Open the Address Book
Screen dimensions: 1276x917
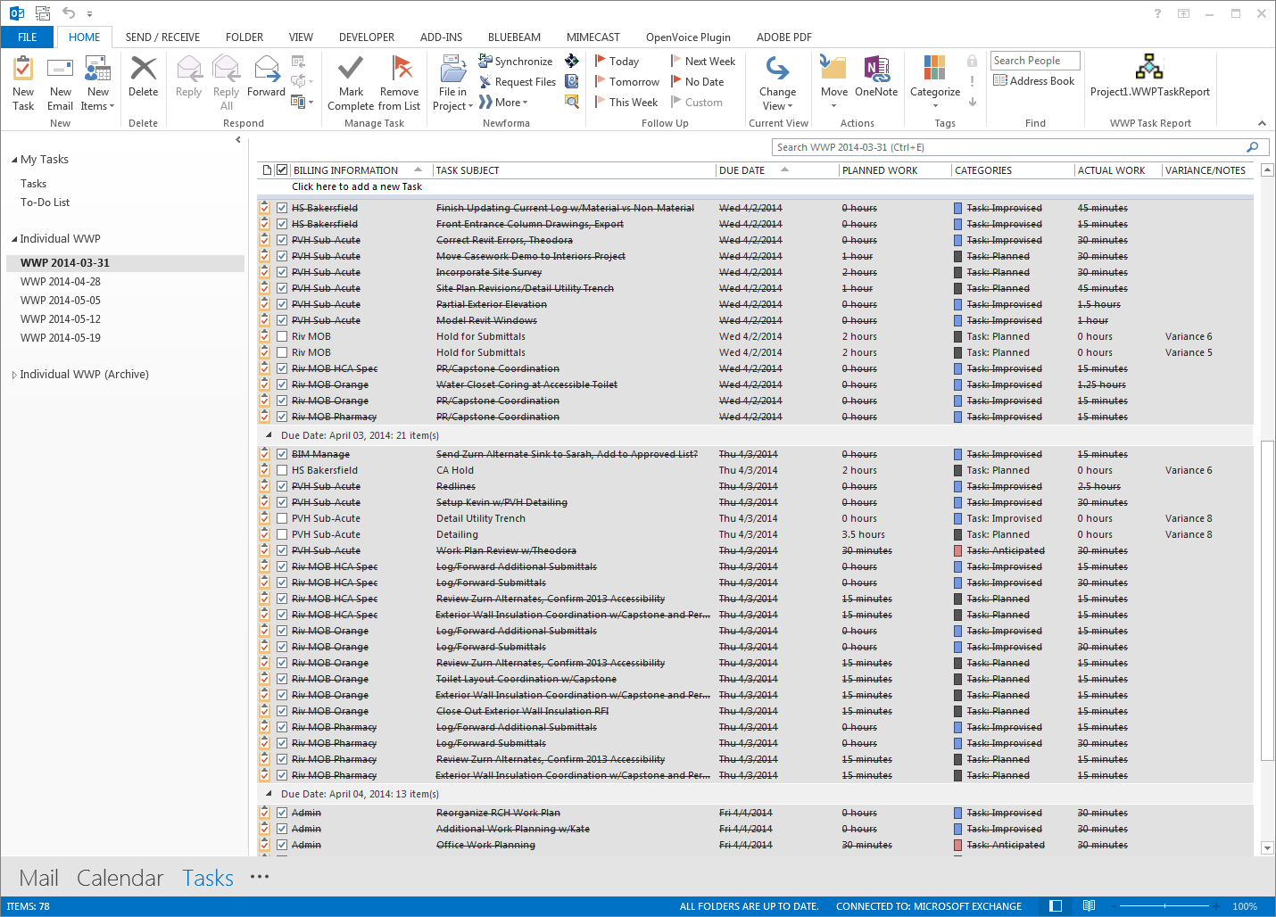pos(1033,80)
